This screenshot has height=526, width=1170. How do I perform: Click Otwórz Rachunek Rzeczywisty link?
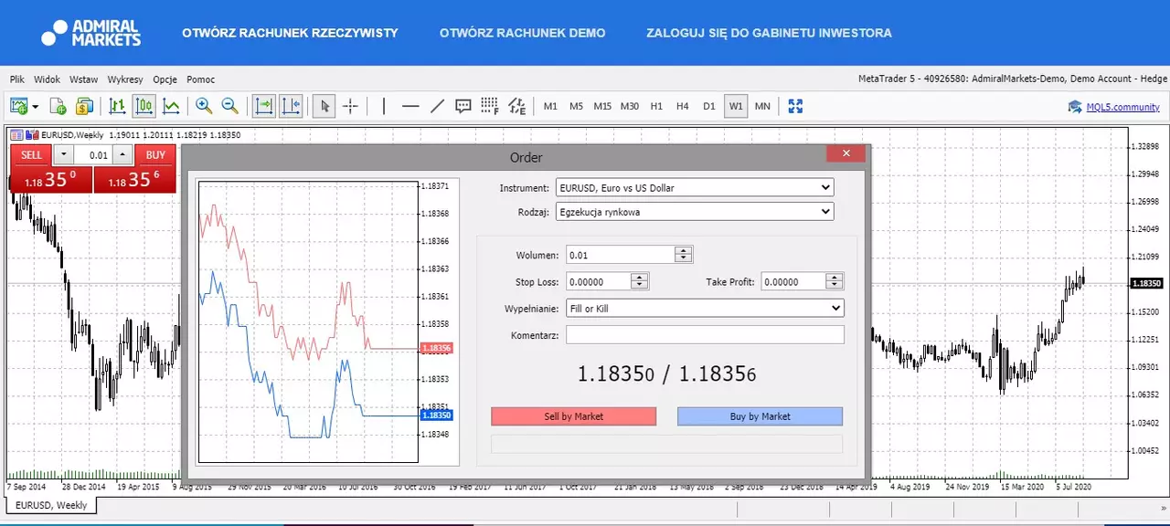click(290, 33)
